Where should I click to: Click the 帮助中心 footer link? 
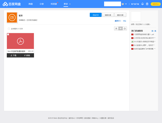coord(95,118)
